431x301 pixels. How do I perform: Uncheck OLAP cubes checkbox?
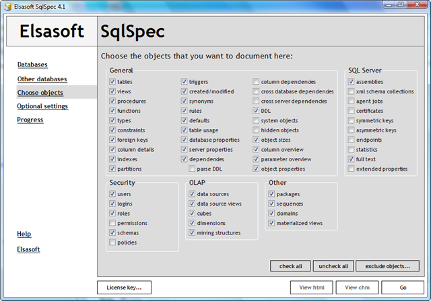(x=192, y=213)
